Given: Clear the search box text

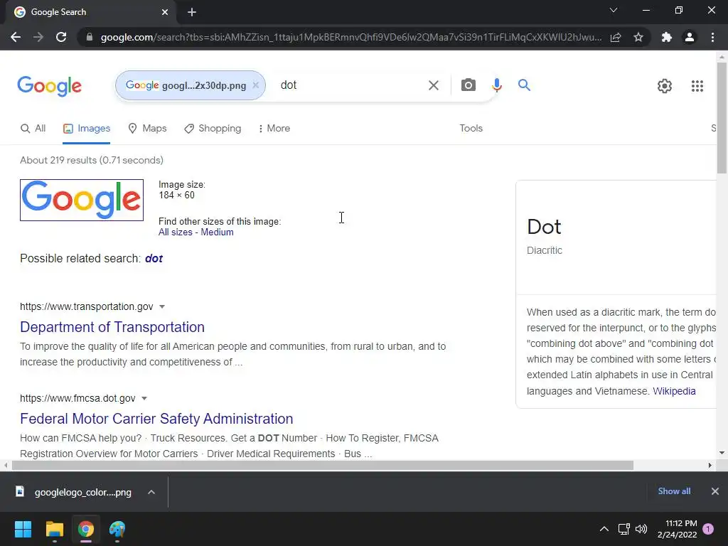Looking at the screenshot, I should pos(433,85).
